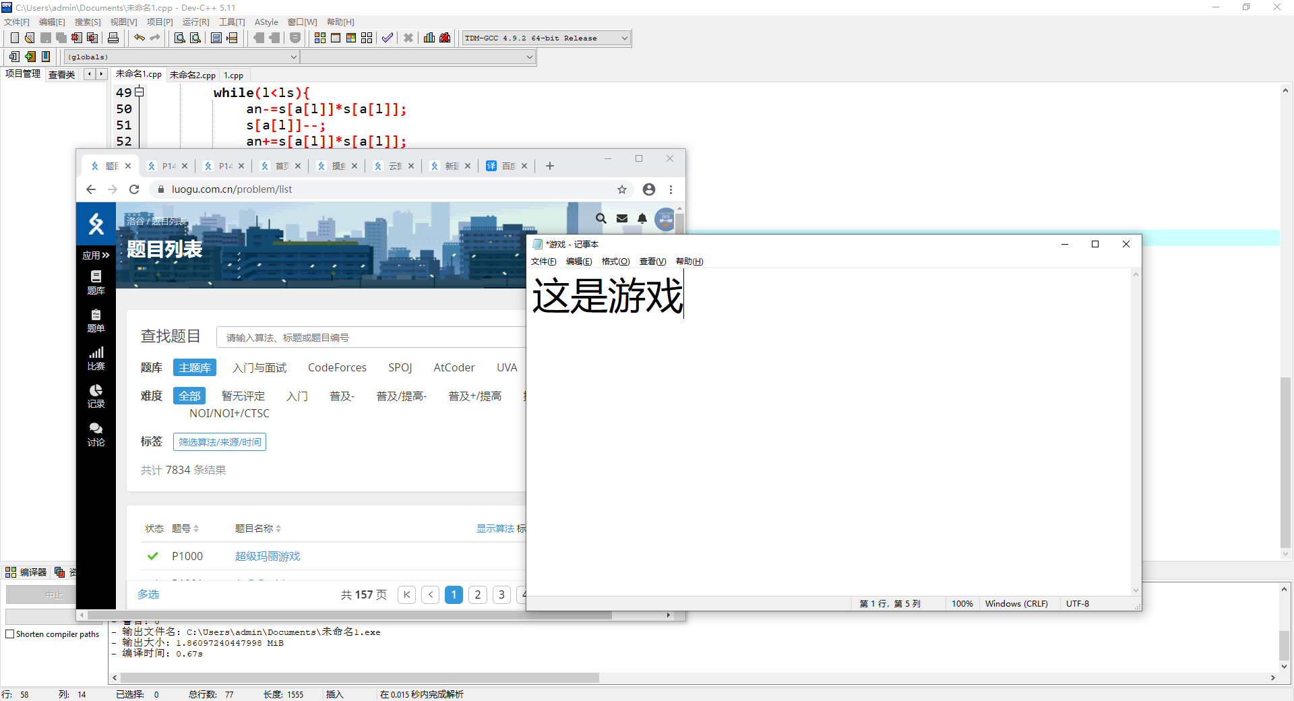This screenshot has width=1294, height=701.
Task: Open the 格式(O) menu in Notepad
Action: pyautogui.click(x=615, y=262)
